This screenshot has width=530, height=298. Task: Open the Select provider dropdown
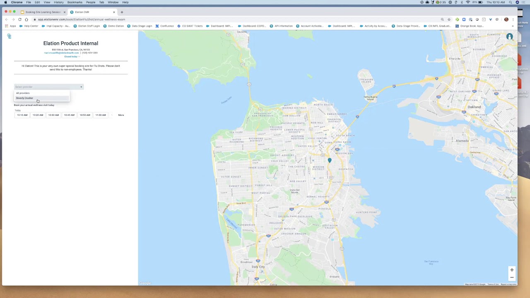(x=49, y=87)
